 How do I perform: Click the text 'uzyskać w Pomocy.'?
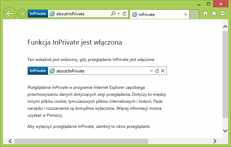(45, 115)
